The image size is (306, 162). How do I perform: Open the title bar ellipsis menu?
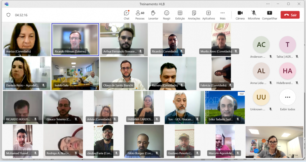268,4
